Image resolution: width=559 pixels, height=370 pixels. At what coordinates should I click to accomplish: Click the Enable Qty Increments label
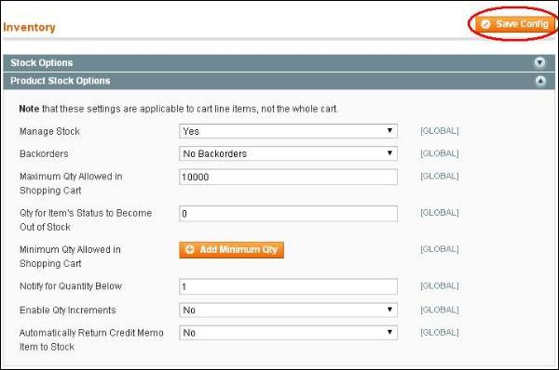pos(68,311)
